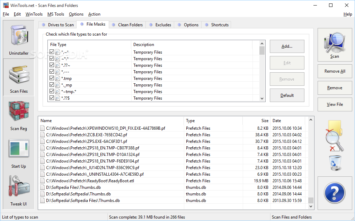Switch to the Drives to Scan tab
Image resolution: width=355 pixels, height=221 pixels.
point(57,25)
